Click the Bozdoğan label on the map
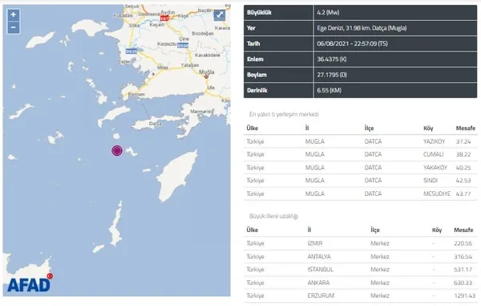481x306 pixels. 203,33
